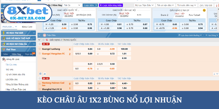Image resolution: width=219 pixels, height=109 pixels.
Task: Click the Thể Thao sports ball icon
Action: 4,50
